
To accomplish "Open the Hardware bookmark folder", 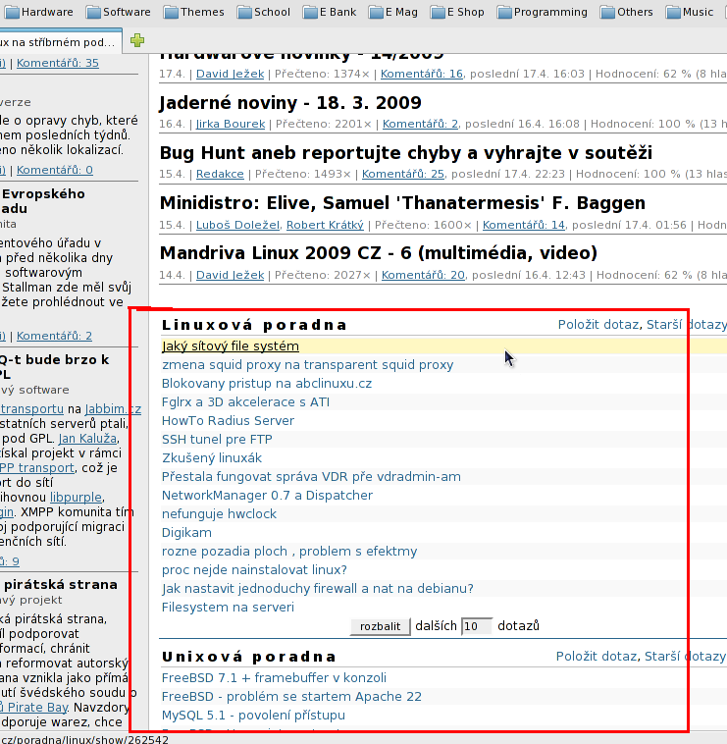I will click(x=38, y=12).
